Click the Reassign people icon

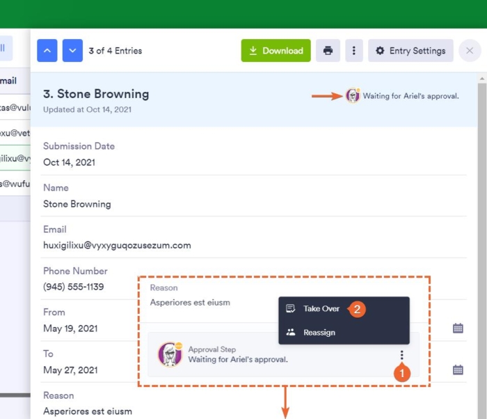pyautogui.click(x=291, y=332)
